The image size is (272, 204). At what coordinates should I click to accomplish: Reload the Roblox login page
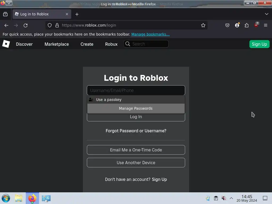25,25
